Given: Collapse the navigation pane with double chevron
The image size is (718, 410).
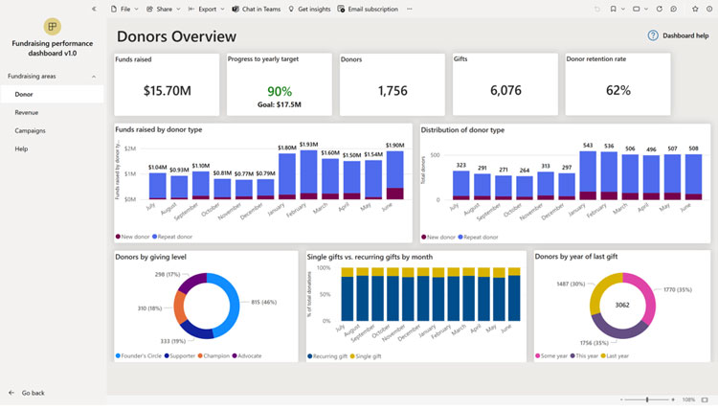Looking at the screenshot, I should 93,9.
